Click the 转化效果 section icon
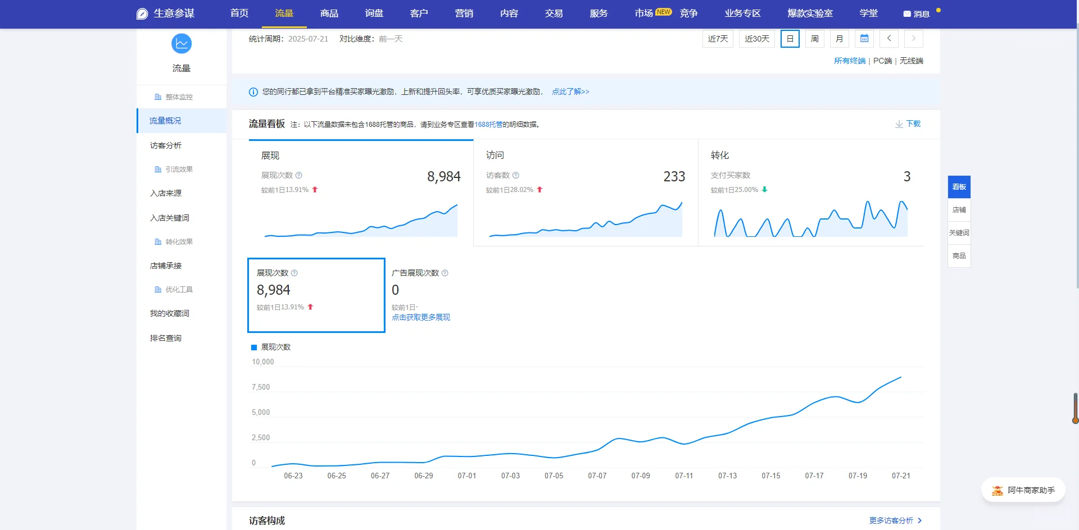 tap(158, 242)
